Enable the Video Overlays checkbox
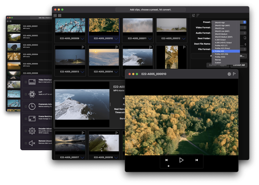259x185 pixels. point(26,82)
